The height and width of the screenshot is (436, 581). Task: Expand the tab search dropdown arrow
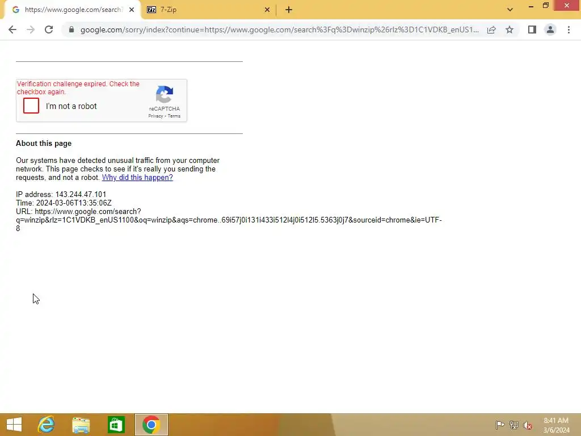pyautogui.click(x=510, y=10)
